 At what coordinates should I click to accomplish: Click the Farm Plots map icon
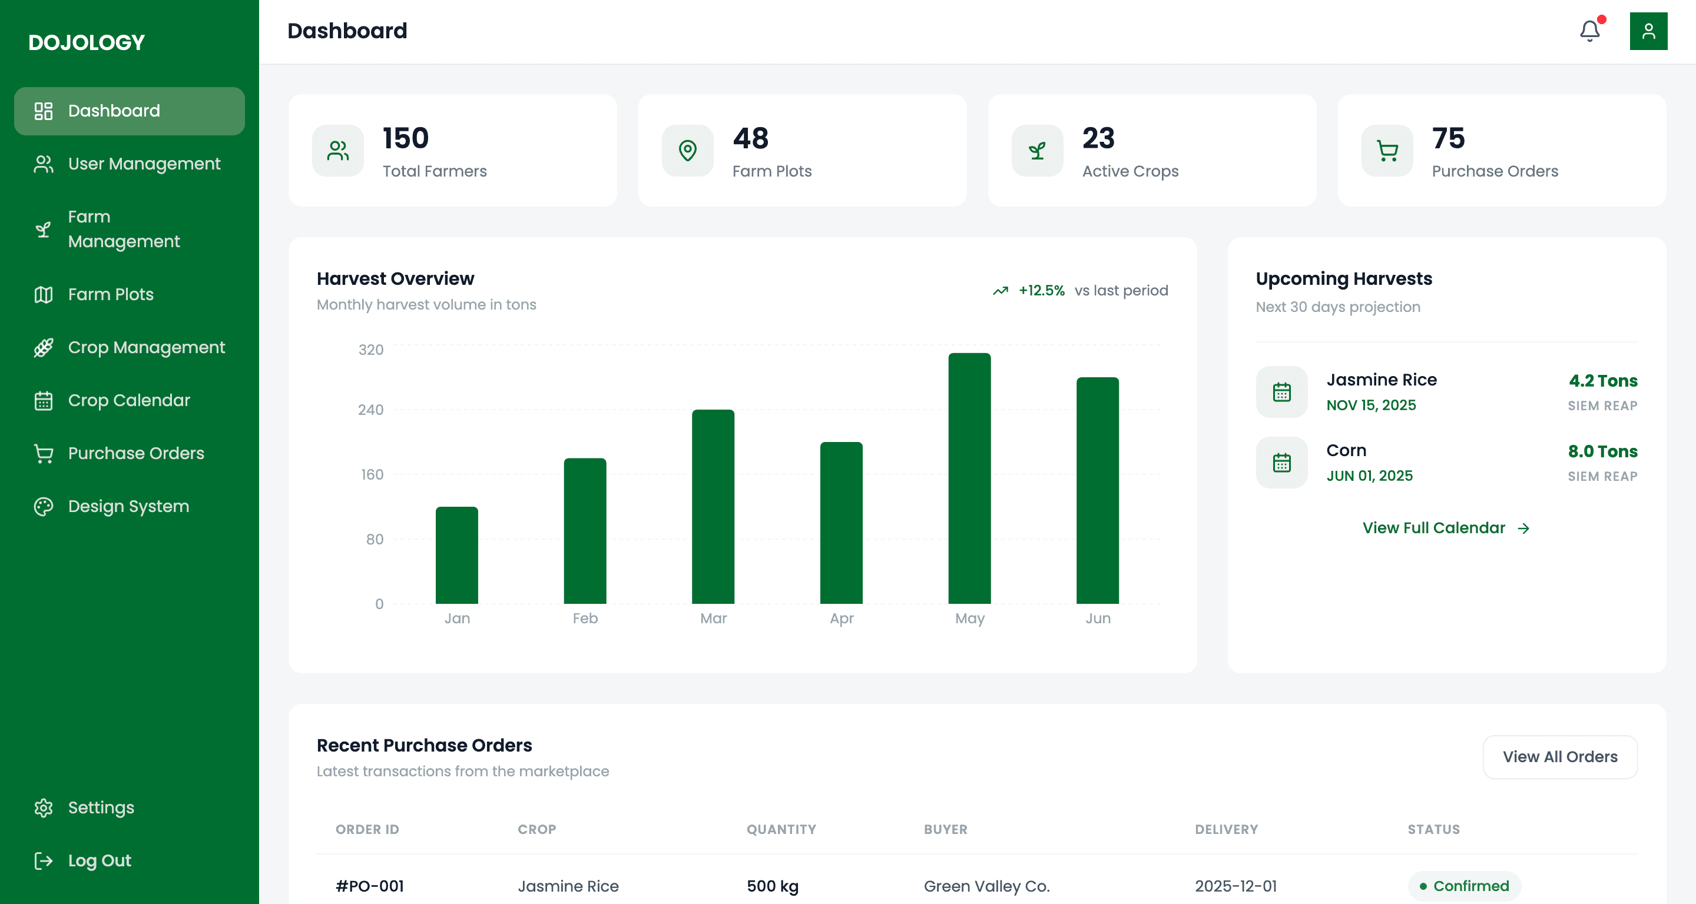coord(44,294)
